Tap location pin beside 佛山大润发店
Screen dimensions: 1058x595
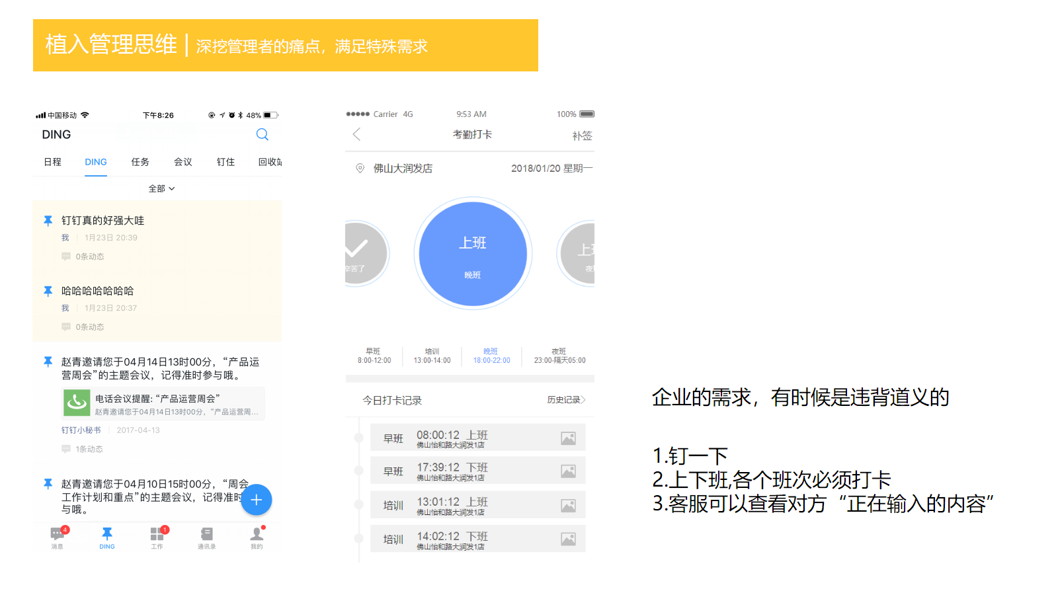coord(360,169)
